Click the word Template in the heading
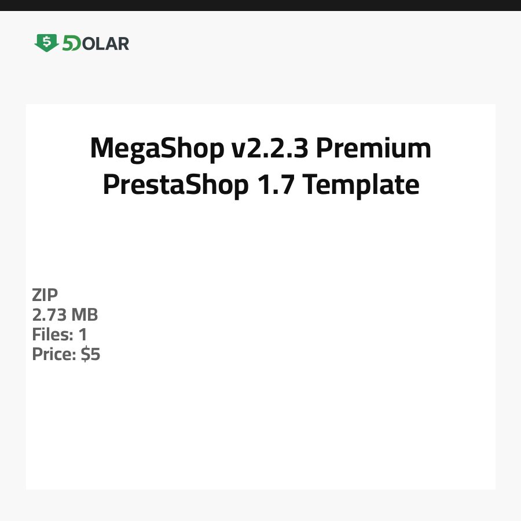The width and height of the screenshot is (521, 521). [361, 185]
